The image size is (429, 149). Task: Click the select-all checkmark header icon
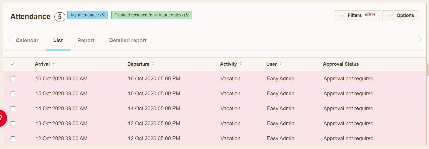[13, 64]
